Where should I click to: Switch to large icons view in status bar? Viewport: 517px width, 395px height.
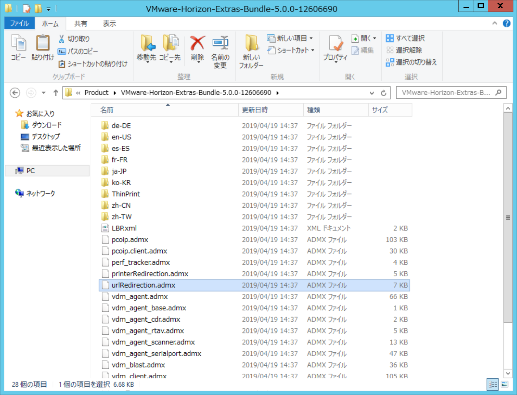[505, 384]
